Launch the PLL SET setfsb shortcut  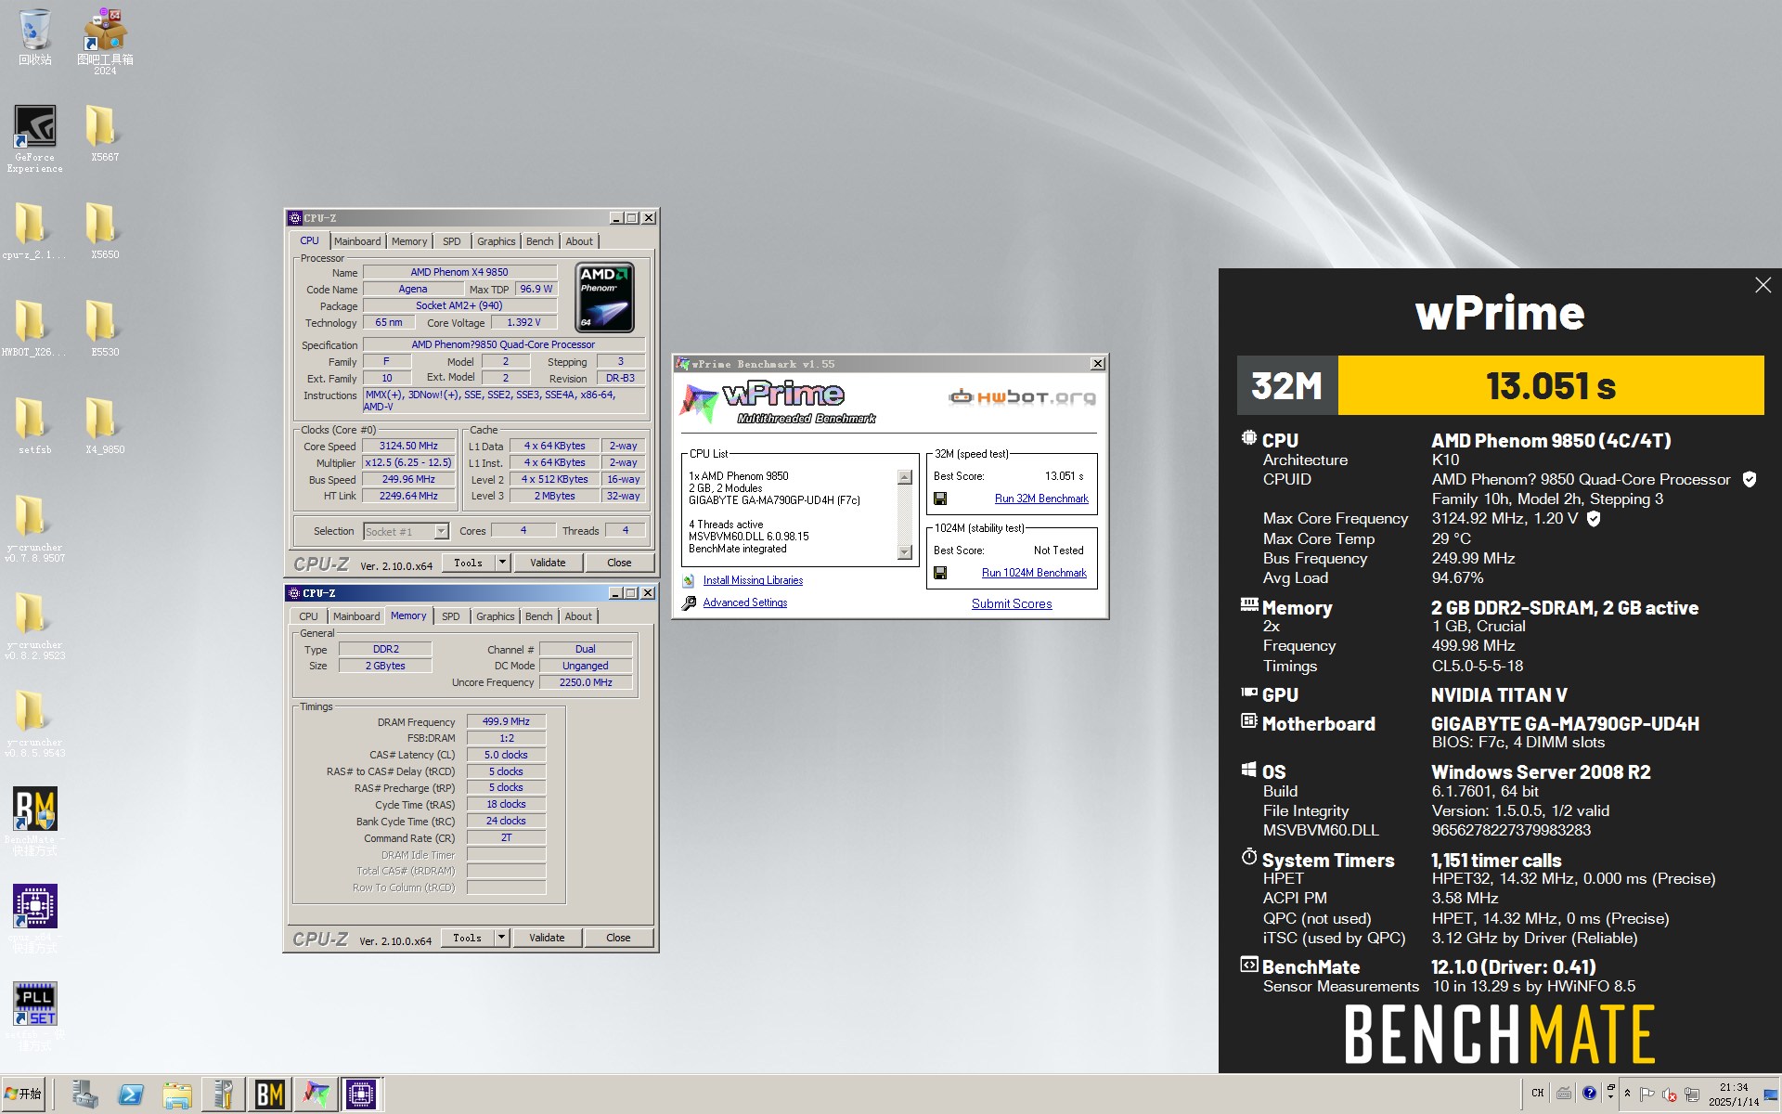[34, 1017]
